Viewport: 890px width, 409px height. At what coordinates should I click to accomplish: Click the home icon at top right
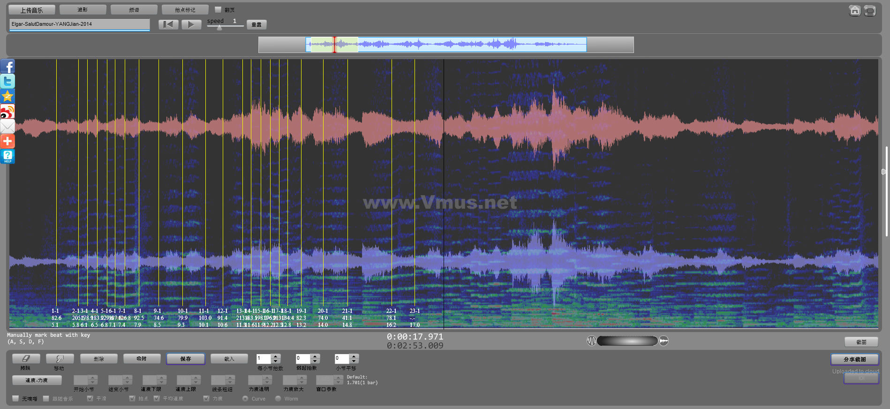pyautogui.click(x=854, y=10)
